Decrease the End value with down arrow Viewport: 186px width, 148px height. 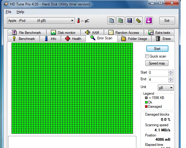tap(171, 81)
